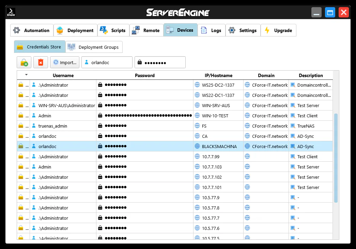Image resolution: width=356 pixels, height=249 pixels.
Task: Open the Deployment Groups sub-tab
Action: [x=94, y=47]
